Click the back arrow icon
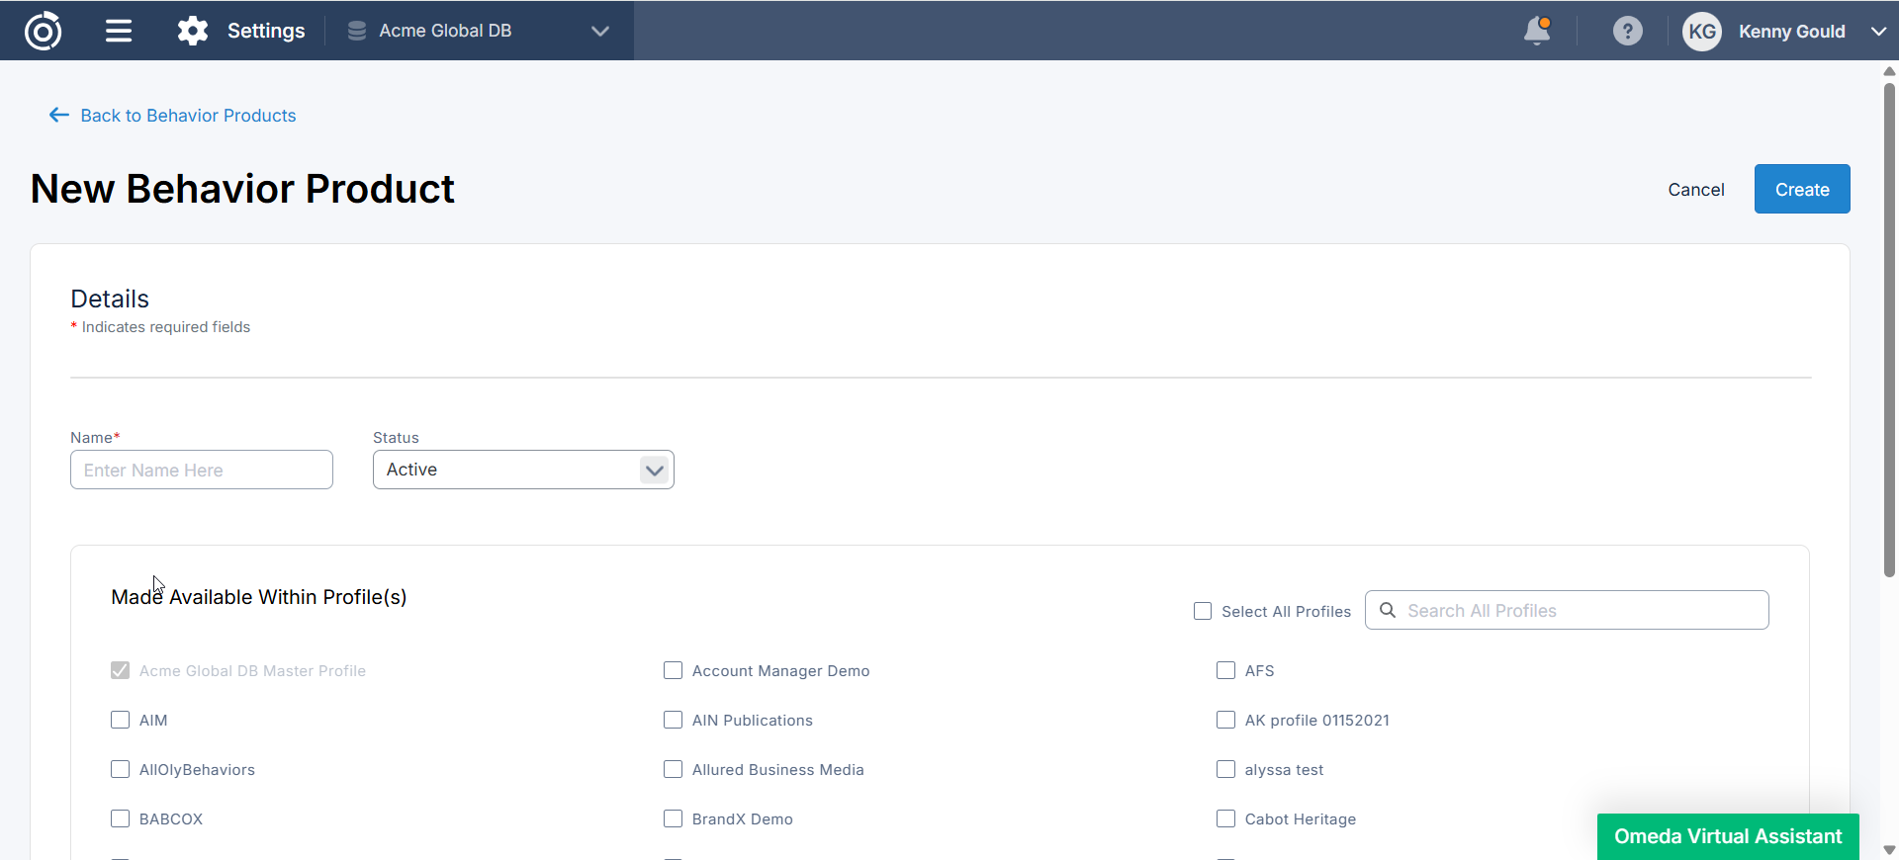The width and height of the screenshot is (1899, 860). 59,116
